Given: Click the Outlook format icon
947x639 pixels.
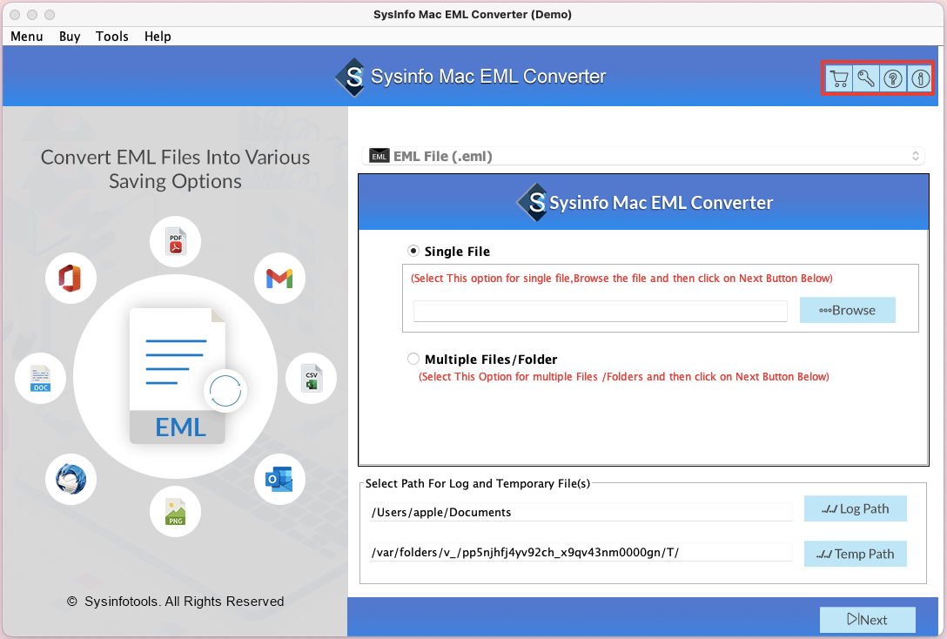Looking at the screenshot, I should pos(279,480).
